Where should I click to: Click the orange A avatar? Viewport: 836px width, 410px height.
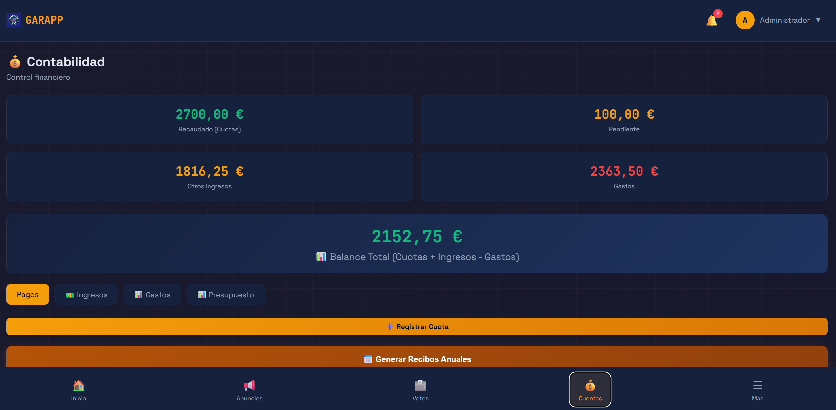(745, 20)
